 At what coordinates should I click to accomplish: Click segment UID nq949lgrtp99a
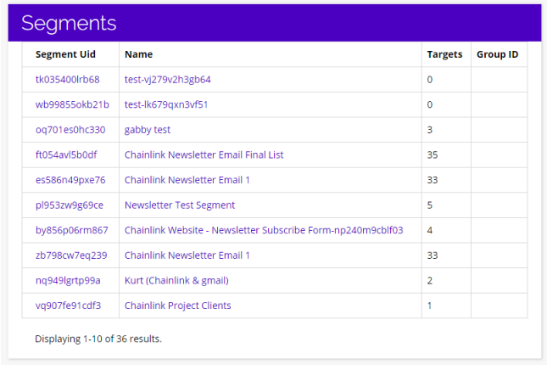click(68, 280)
